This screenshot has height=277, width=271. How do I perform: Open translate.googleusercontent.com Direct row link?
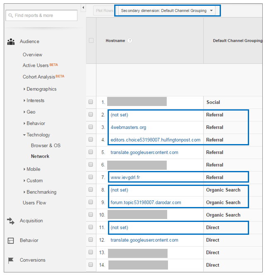coord(144,240)
